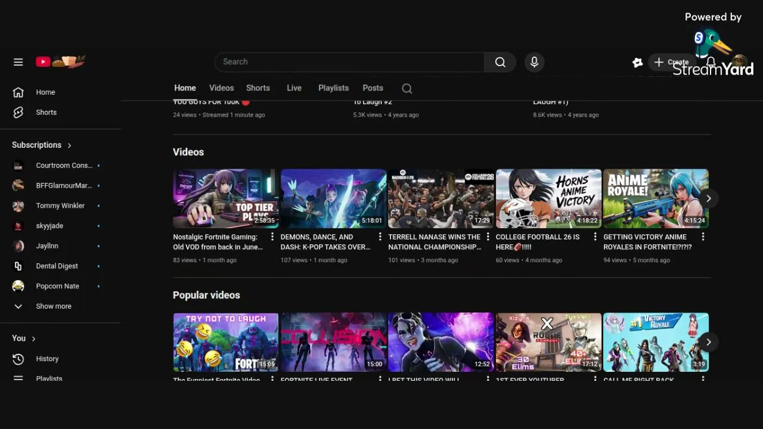The image size is (763, 429).
Task: Open options for COLLEGE FOOTBALL 26 video
Action: point(595,237)
